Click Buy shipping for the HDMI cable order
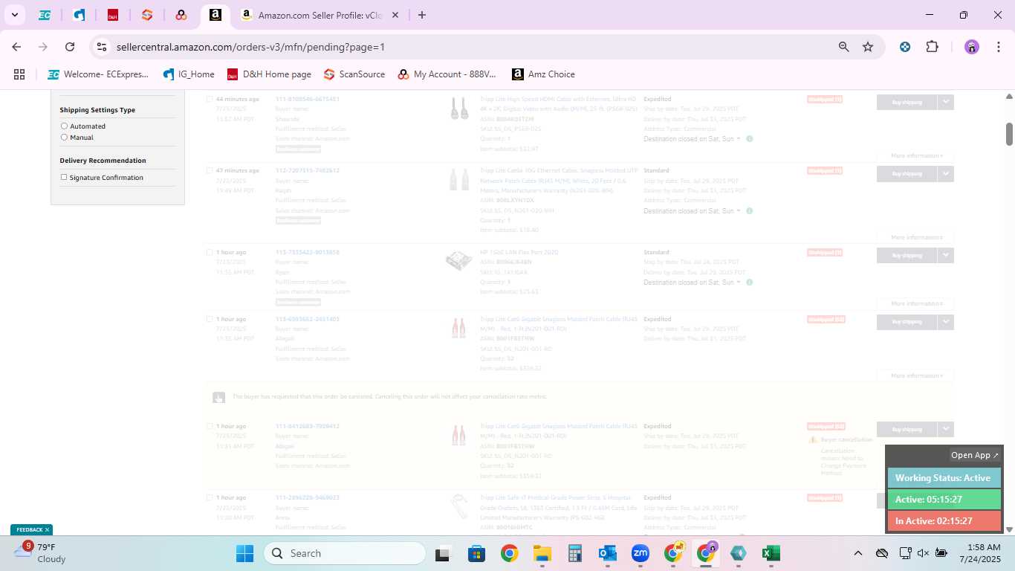Viewport: 1015px width, 571px height. click(x=907, y=102)
